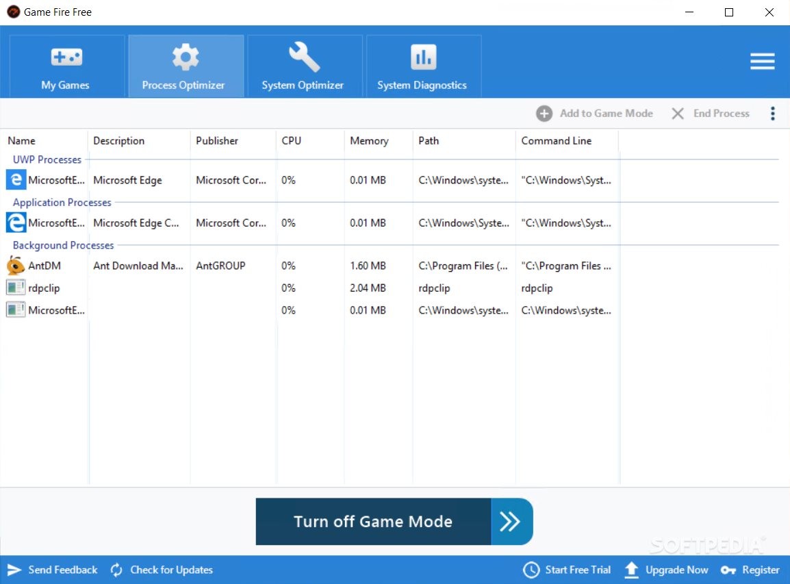Viewport: 790px width, 584px height.
Task: Click Edge icon under Application Processes
Action: click(x=16, y=223)
